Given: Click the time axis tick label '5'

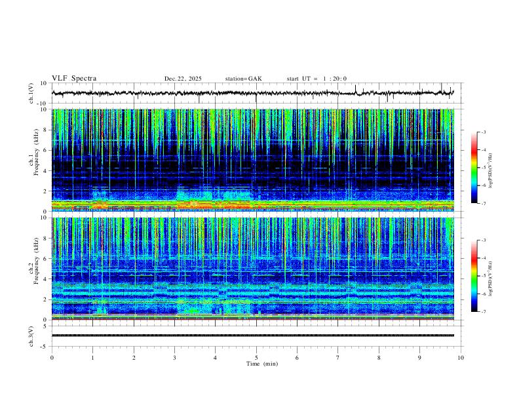Looking at the screenshot, I should (256, 358).
